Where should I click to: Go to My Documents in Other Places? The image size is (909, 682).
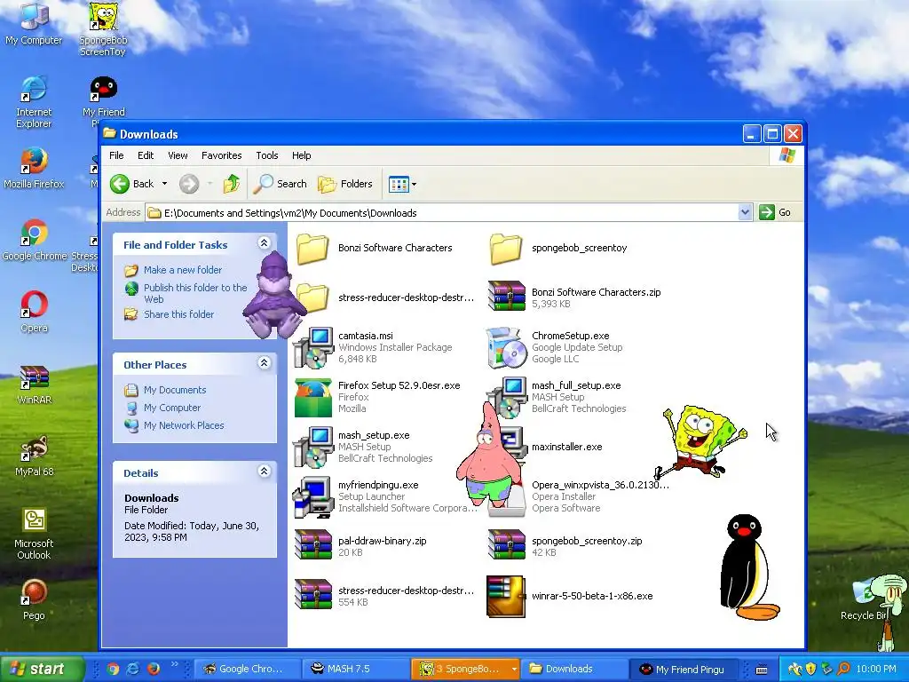tap(175, 390)
